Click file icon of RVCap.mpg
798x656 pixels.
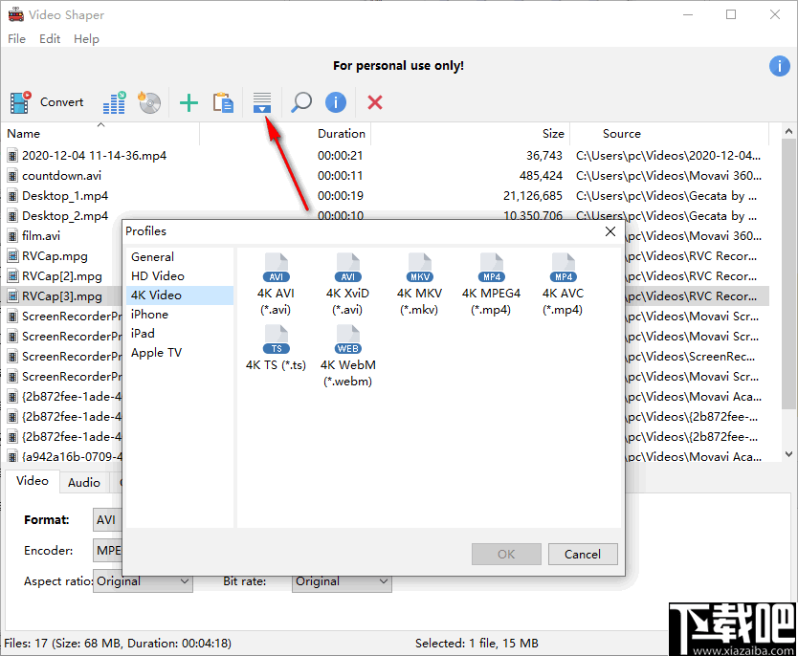click(12, 256)
